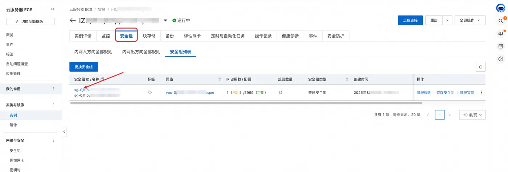This screenshot has width=508, height=172.
Task: Open 应用管理 in the sidebar
Action: point(13,74)
